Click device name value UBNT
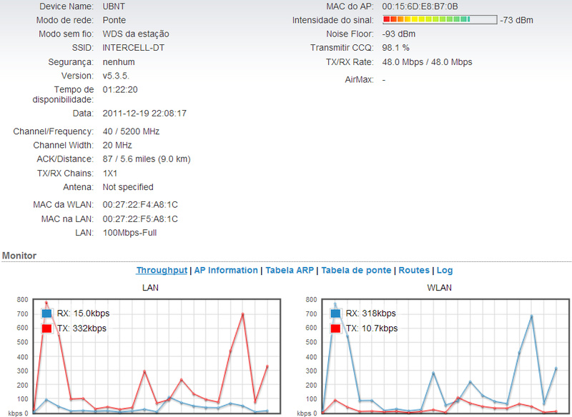This screenshot has width=572, height=417. [x=114, y=6]
